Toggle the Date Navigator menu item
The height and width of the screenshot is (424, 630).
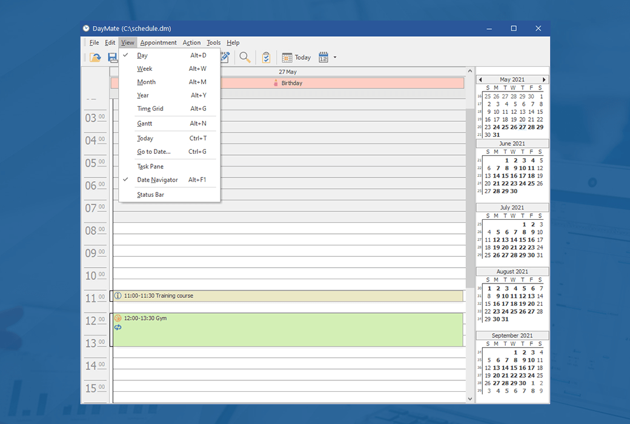[x=170, y=180]
